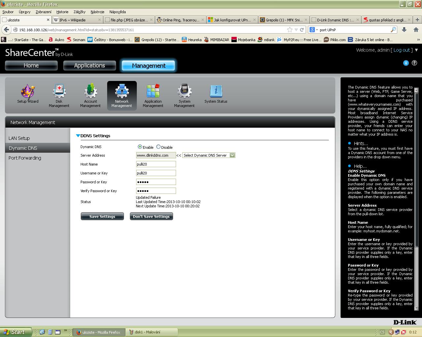Image resolution: width=422 pixels, height=337 pixels.
Task: Open System Management icon
Action: coord(184,96)
